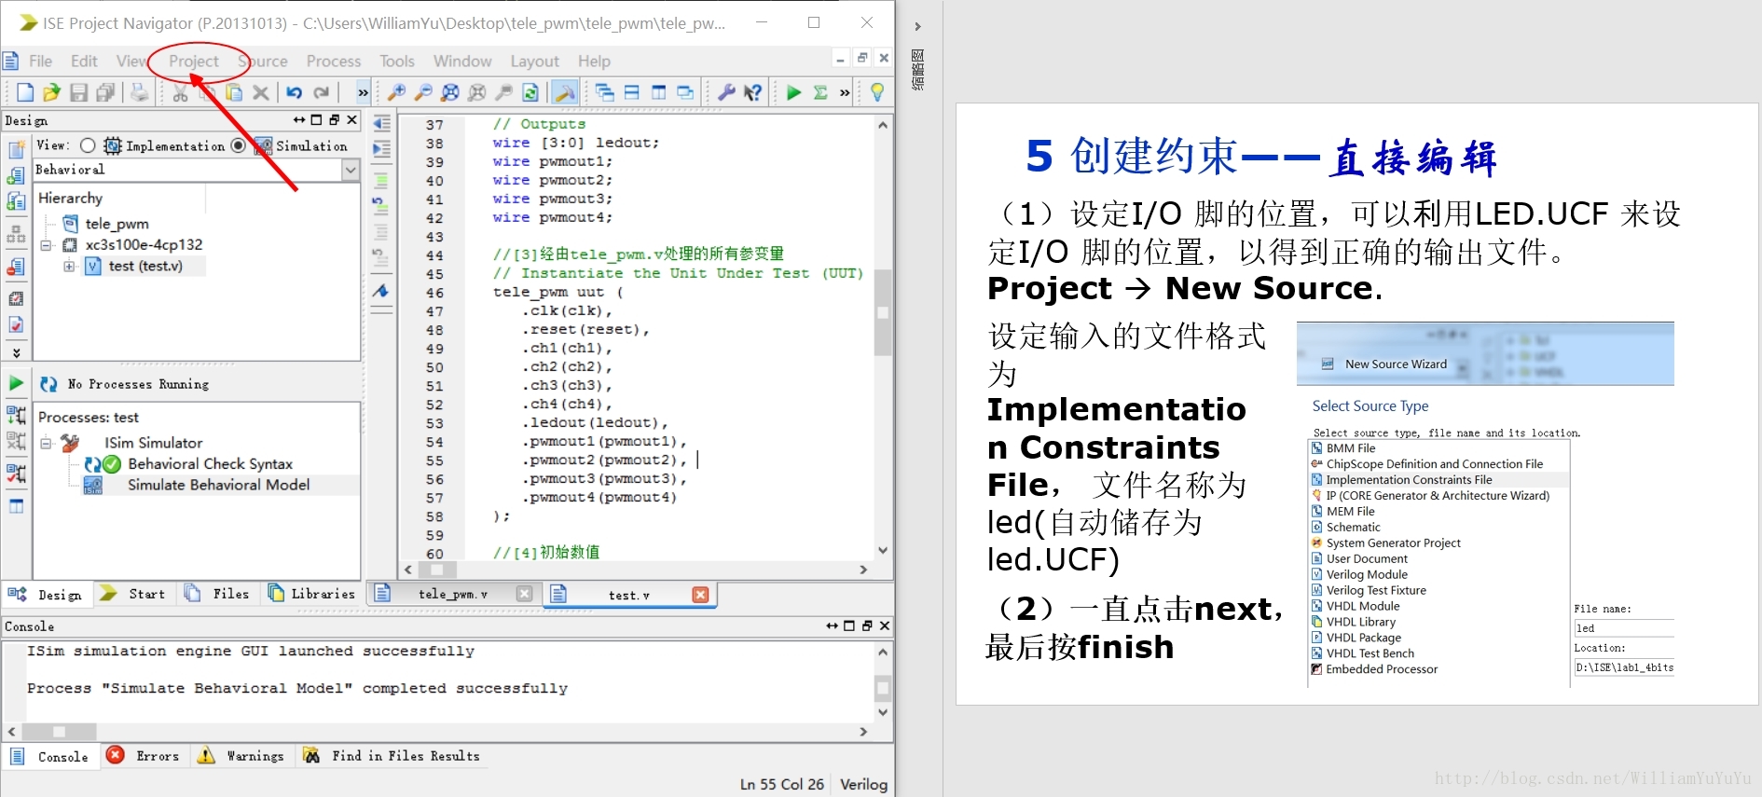
Task: Collapse the ISim Simulator process node
Action: point(46,444)
